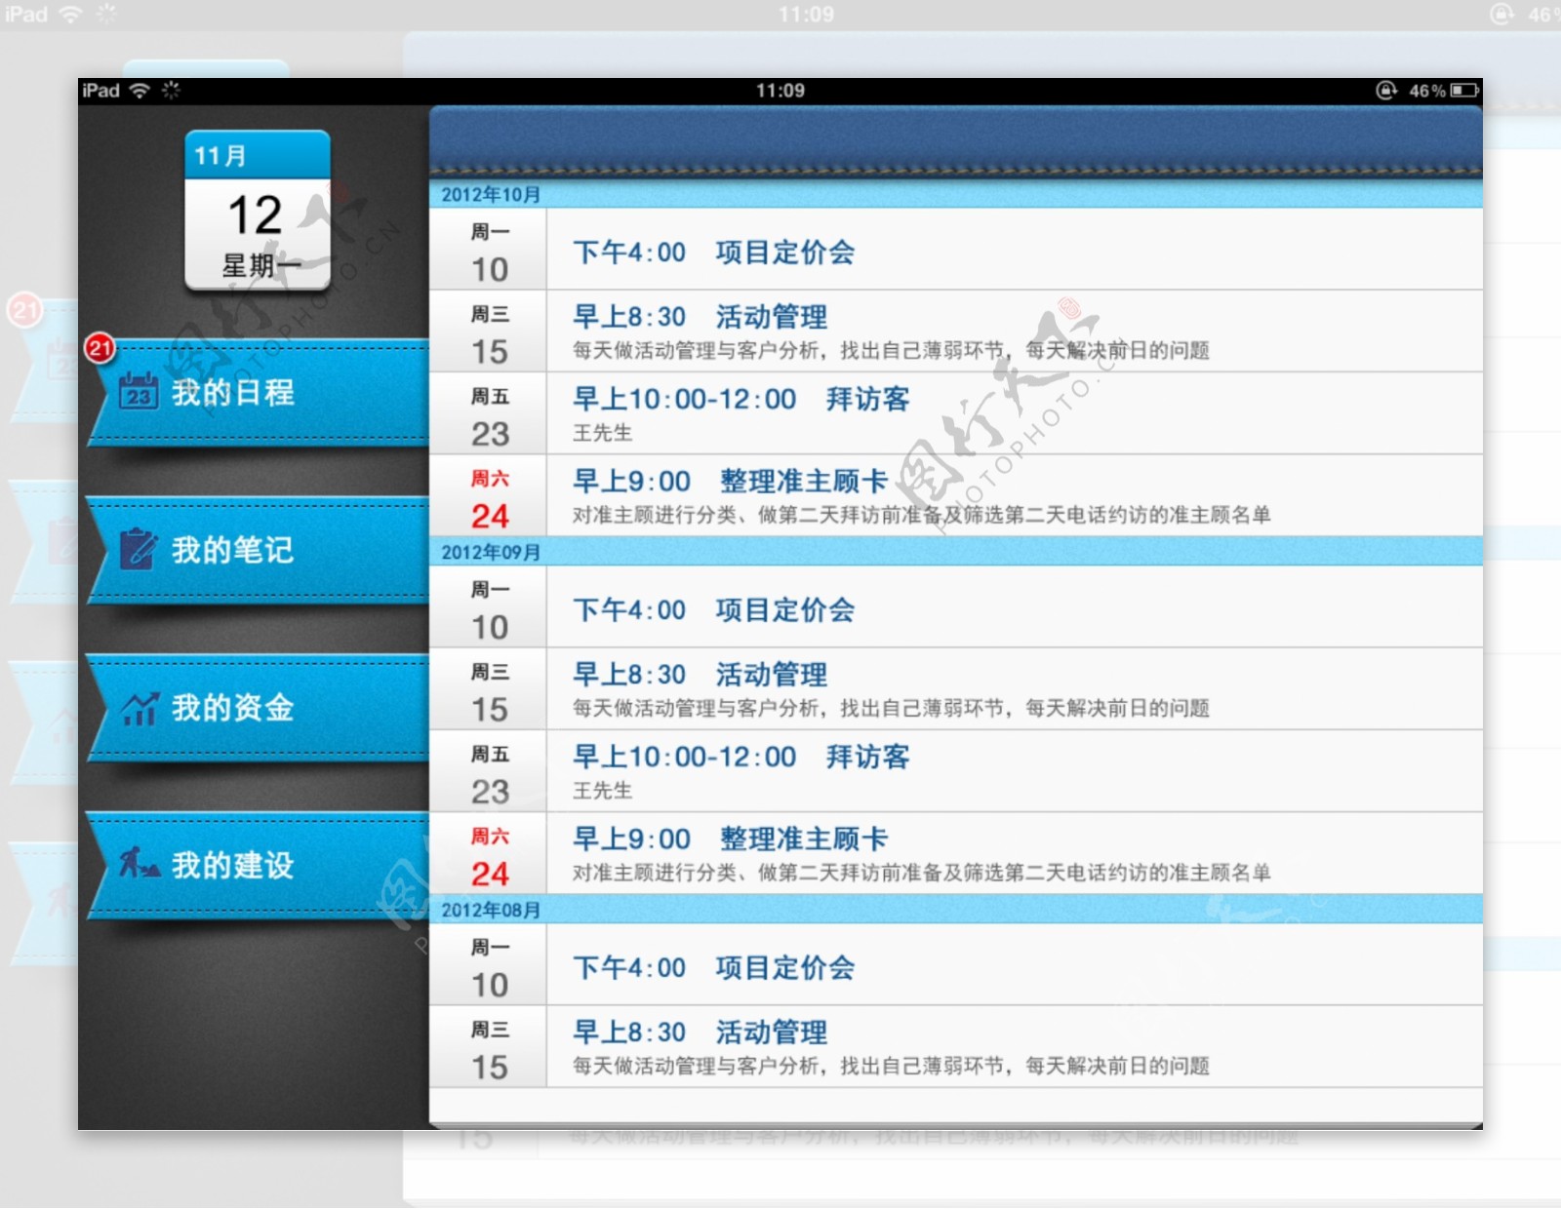Screen dimensions: 1561x1209
Task: Open the 我的日程 menu ribbon
Action: click(x=259, y=393)
